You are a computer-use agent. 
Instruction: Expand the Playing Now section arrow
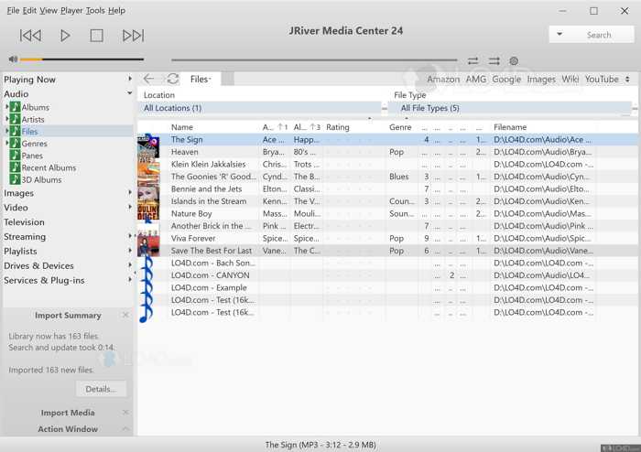tap(130, 79)
